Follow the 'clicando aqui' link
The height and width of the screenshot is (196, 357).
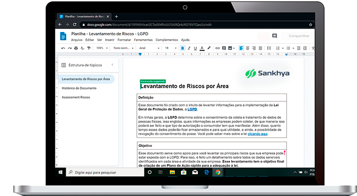[257, 134]
